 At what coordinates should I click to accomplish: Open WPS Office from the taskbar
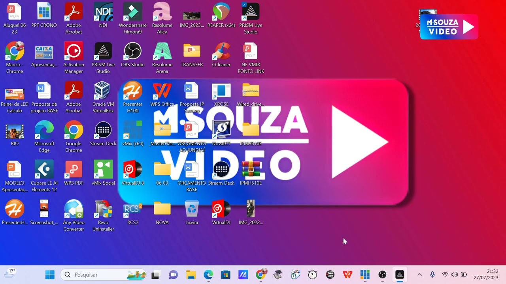pos(347,275)
